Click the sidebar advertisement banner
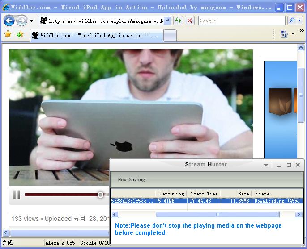Image resolution: width=307 pixels, height=249 pixels. [281, 109]
